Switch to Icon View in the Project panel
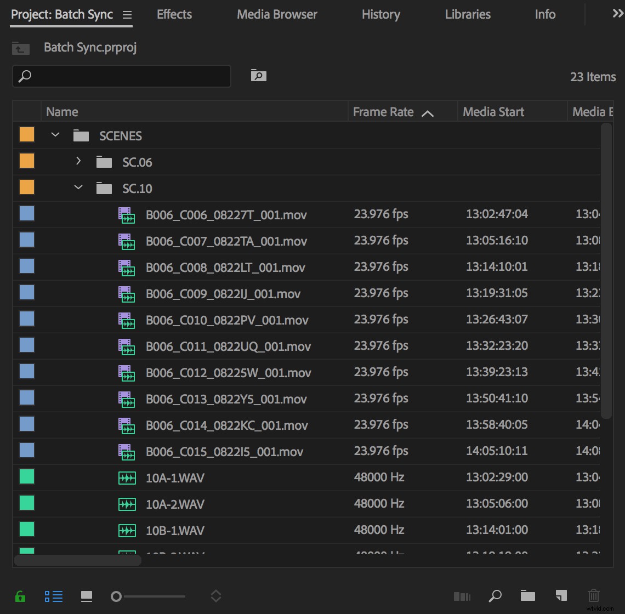The width and height of the screenshot is (625, 614). [87, 596]
